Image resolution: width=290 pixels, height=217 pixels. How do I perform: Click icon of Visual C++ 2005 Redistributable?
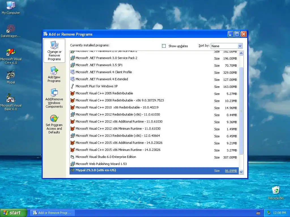point(72,93)
